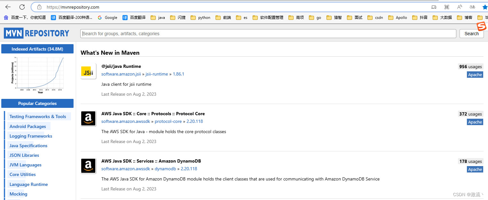The width and height of the screenshot is (488, 200).
Task: Open the 前端 bookmark folder
Action: click(223, 18)
